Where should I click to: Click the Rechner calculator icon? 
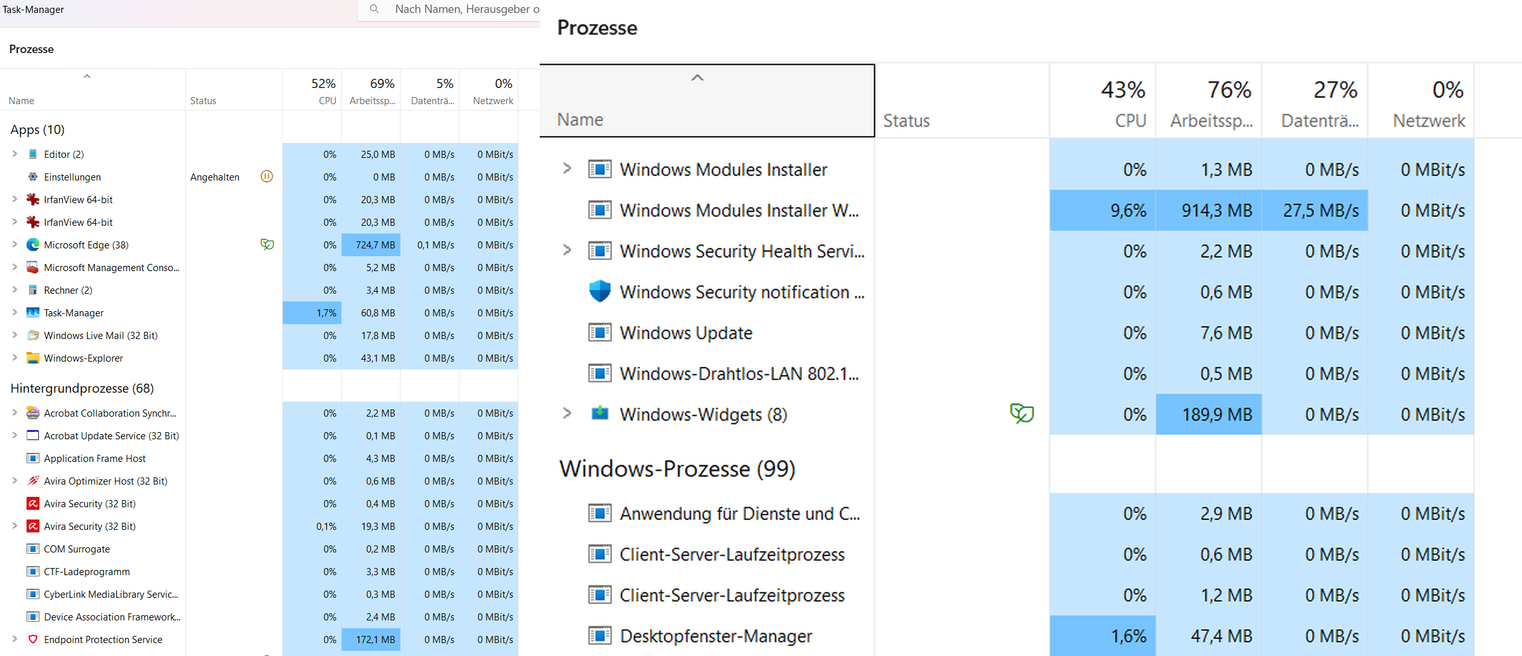tap(32, 290)
